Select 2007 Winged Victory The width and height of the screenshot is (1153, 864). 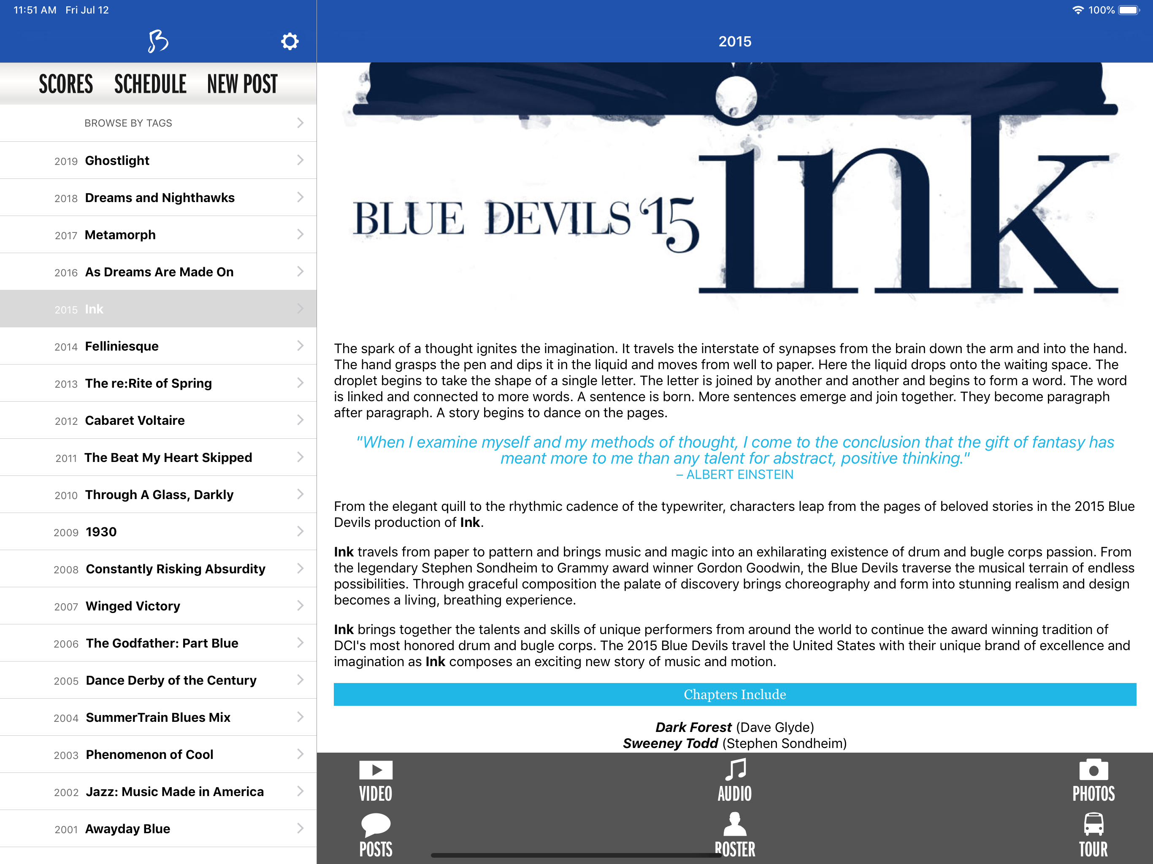pyautogui.click(x=158, y=606)
